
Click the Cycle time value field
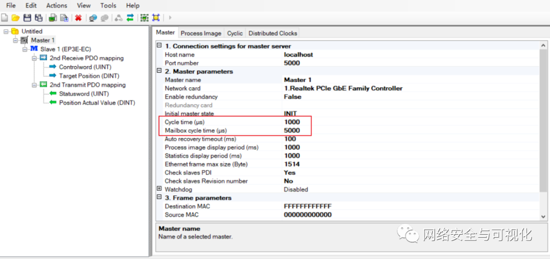(356, 122)
